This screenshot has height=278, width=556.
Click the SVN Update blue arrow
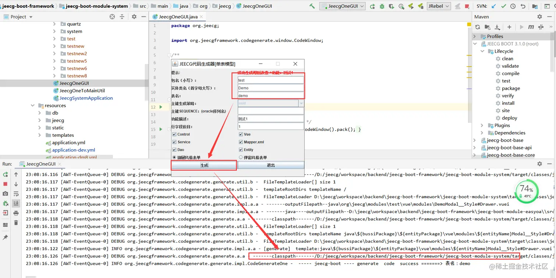point(494,6)
